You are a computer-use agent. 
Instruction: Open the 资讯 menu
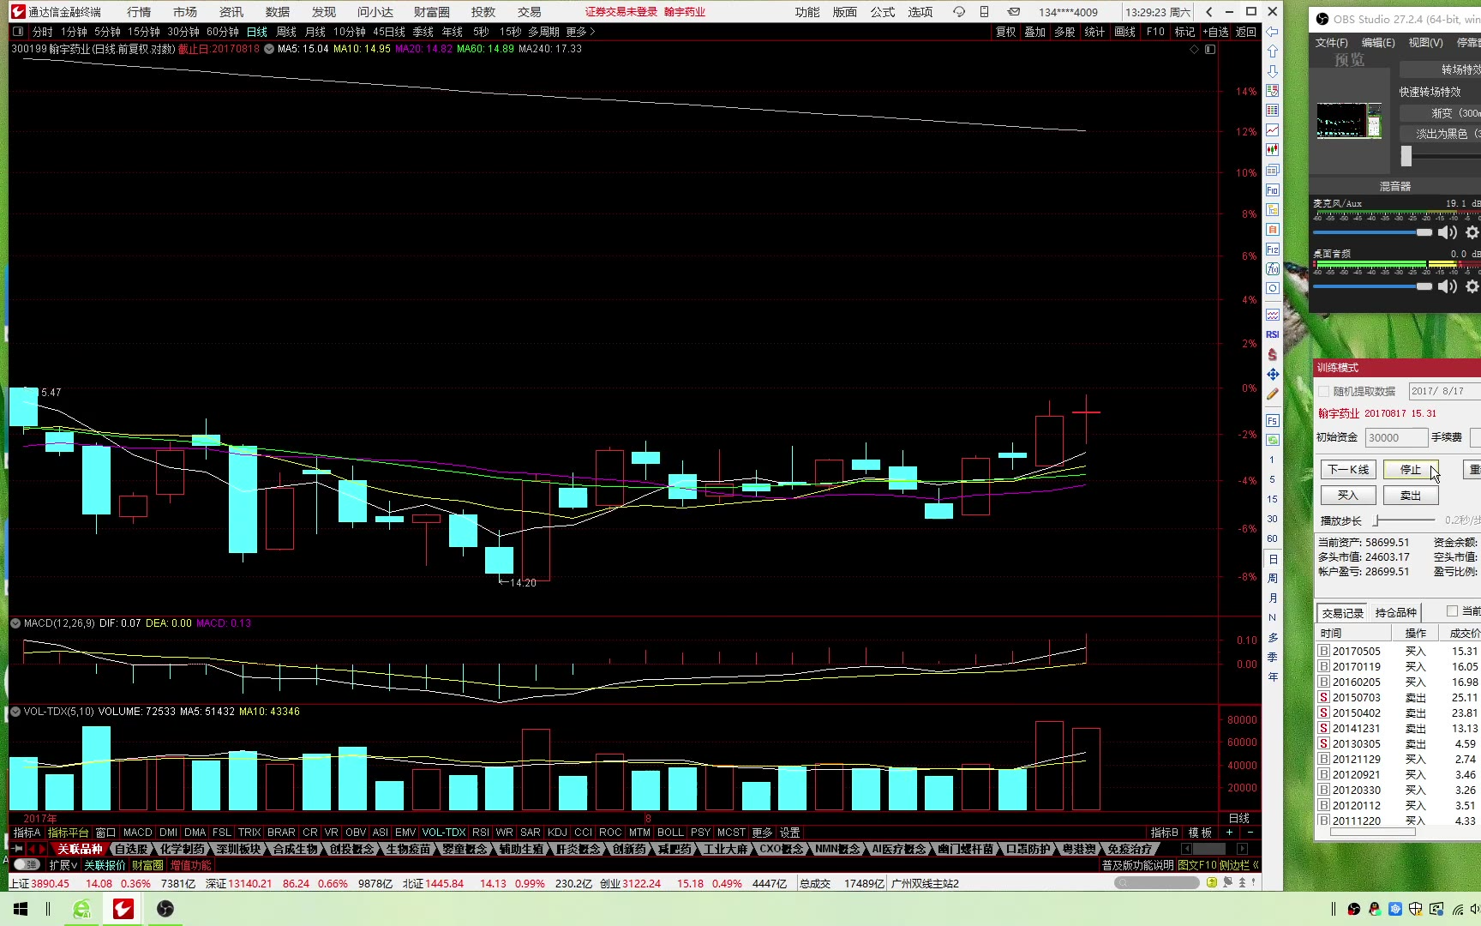click(x=231, y=12)
